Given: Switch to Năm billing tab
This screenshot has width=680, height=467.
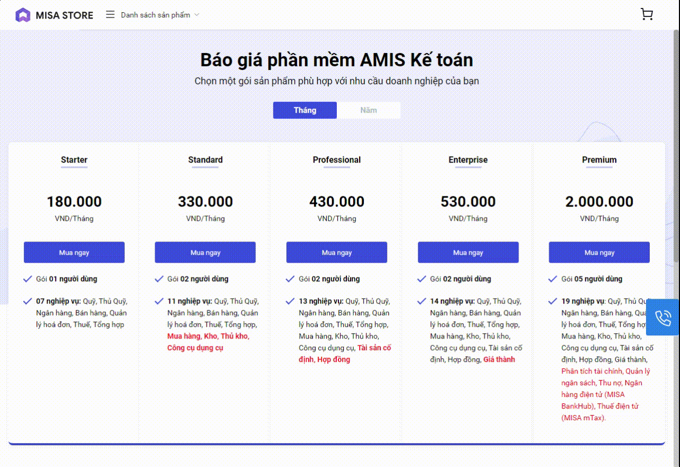Looking at the screenshot, I should coord(369,110).
